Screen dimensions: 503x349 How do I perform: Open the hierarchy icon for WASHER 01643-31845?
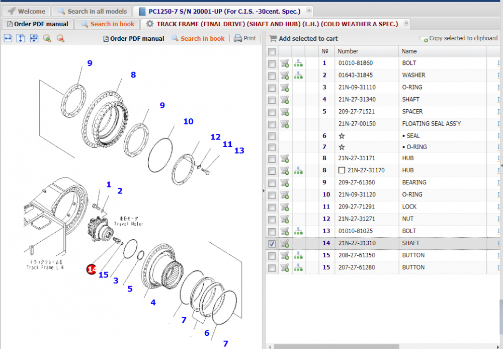pos(298,76)
